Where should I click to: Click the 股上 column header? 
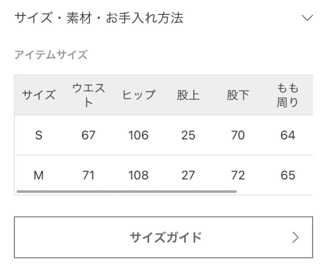pyautogui.click(x=188, y=95)
